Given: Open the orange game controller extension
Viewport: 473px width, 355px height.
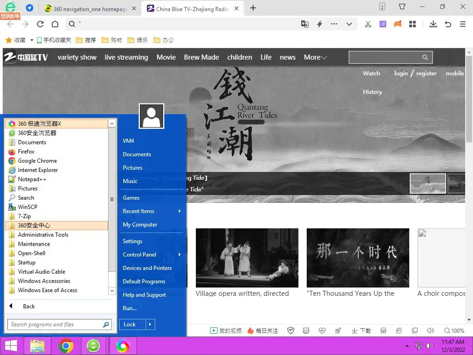Looking at the screenshot, I should tap(398, 24).
